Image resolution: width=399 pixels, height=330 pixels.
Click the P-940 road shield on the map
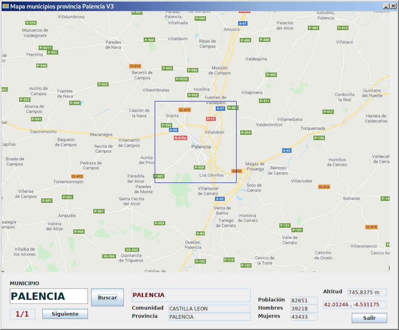click(x=75, y=103)
